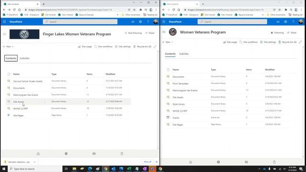Click news icon in right bottom bar

click(246, 162)
